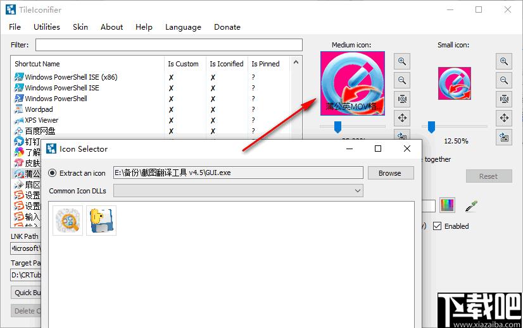Zoom in the small icon

pos(503,61)
